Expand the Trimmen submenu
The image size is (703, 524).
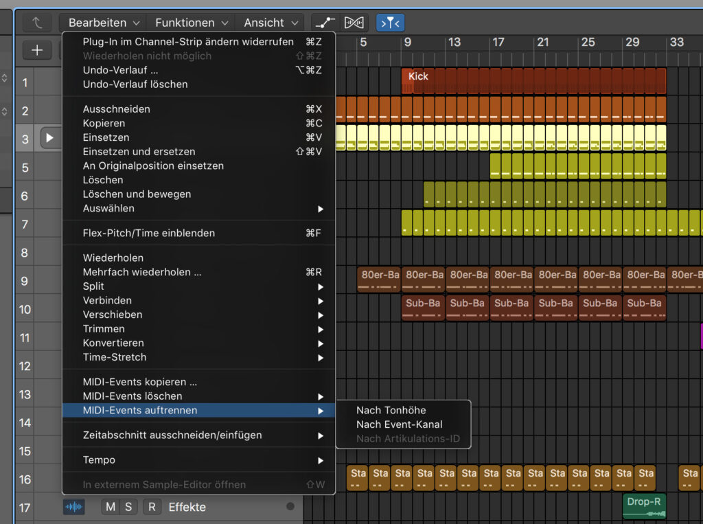click(198, 329)
